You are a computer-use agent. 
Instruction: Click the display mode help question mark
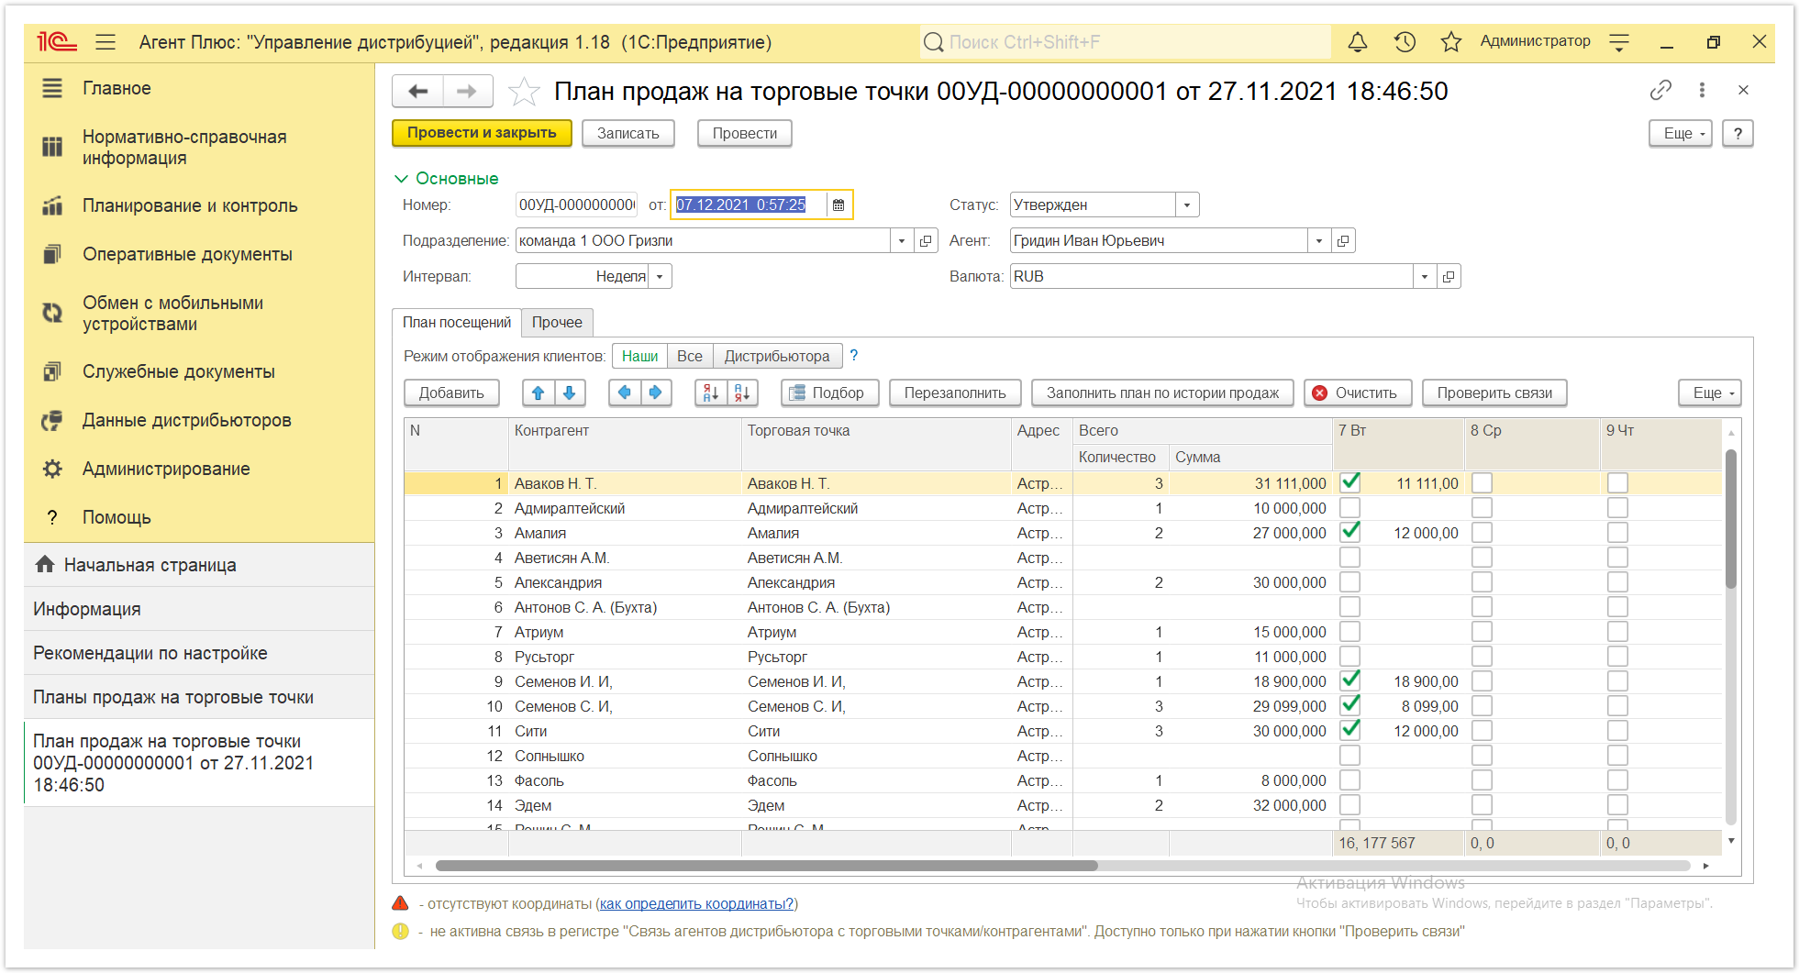coord(854,356)
